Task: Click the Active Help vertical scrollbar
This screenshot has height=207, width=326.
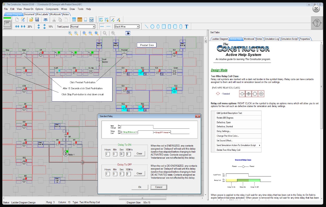Action: point(322,86)
